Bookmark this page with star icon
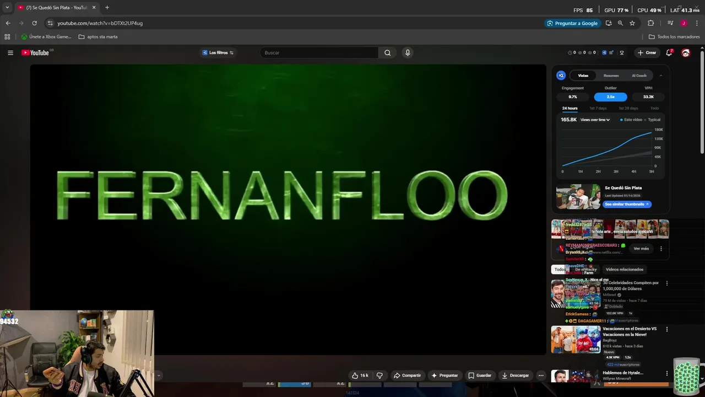The height and width of the screenshot is (397, 705). [x=632, y=23]
